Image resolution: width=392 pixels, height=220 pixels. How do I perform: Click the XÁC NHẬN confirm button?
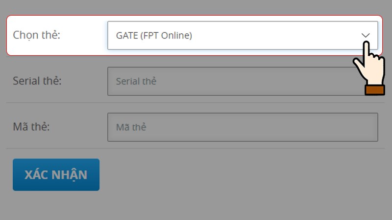[x=56, y=175]
